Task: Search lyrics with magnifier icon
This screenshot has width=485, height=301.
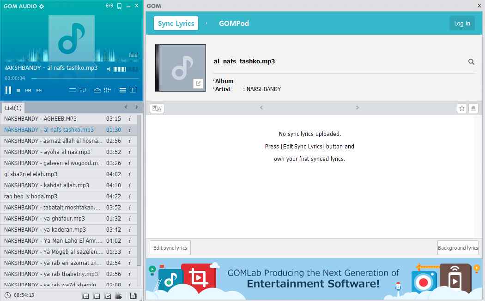Action: [x=471, y=61]
